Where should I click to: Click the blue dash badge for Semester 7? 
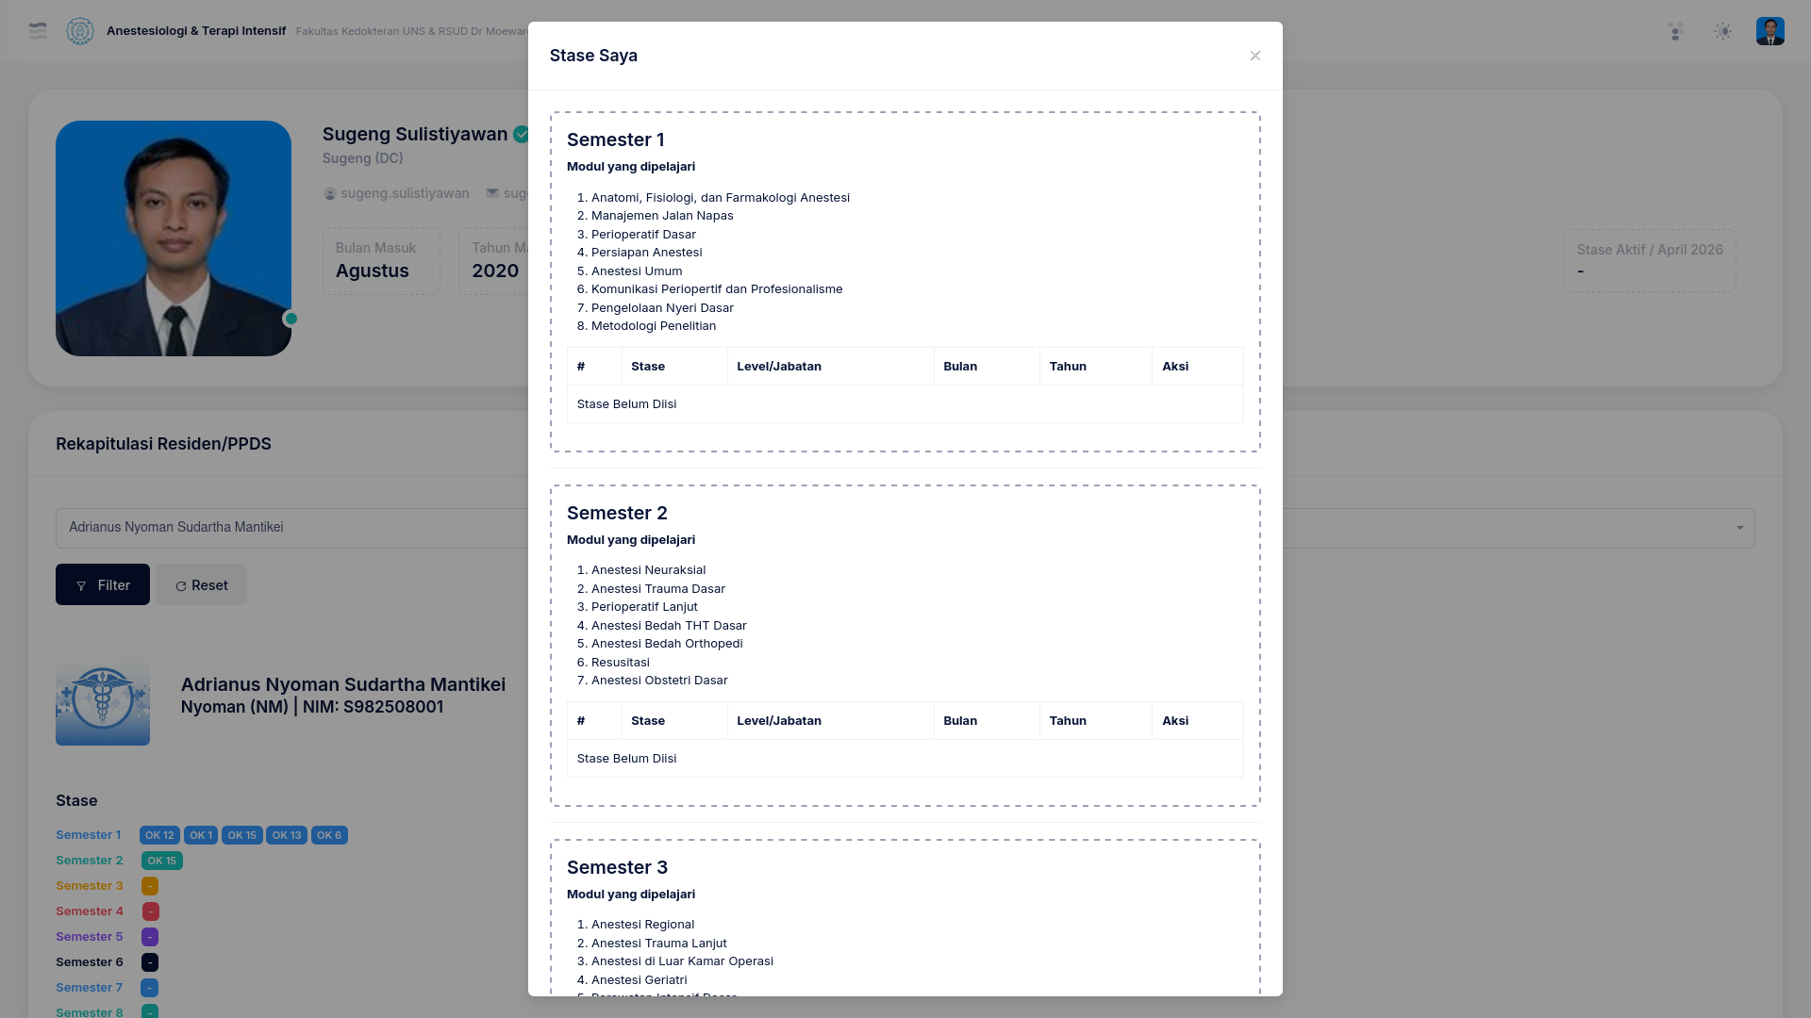tap(150, 988)
